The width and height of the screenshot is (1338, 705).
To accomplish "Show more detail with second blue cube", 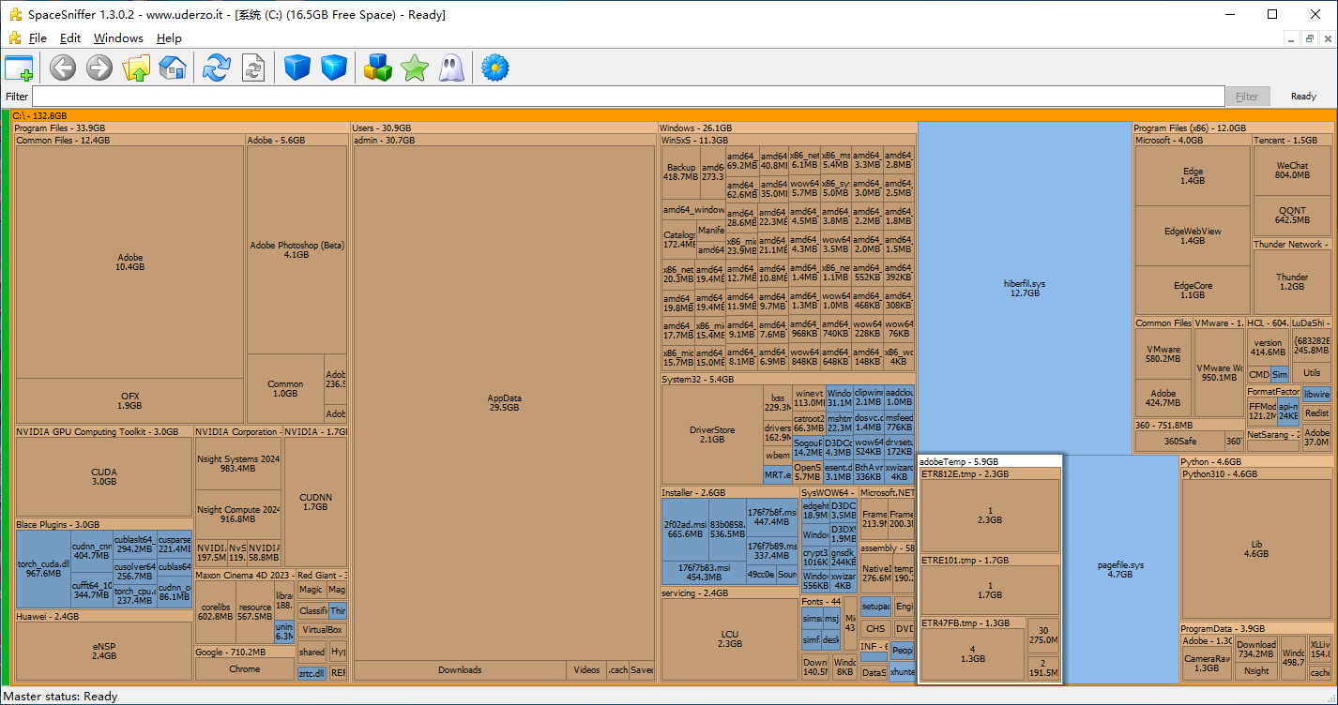I will [x=334, y=67].
